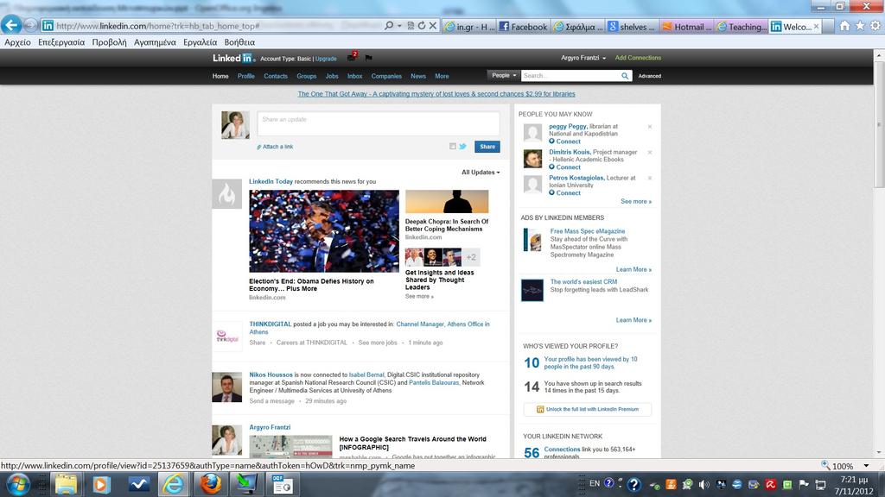Open Internet Explorer taskbar icon
Image resolution: width=885 pixels, height=497 pixels.
[x=173, y=485]
